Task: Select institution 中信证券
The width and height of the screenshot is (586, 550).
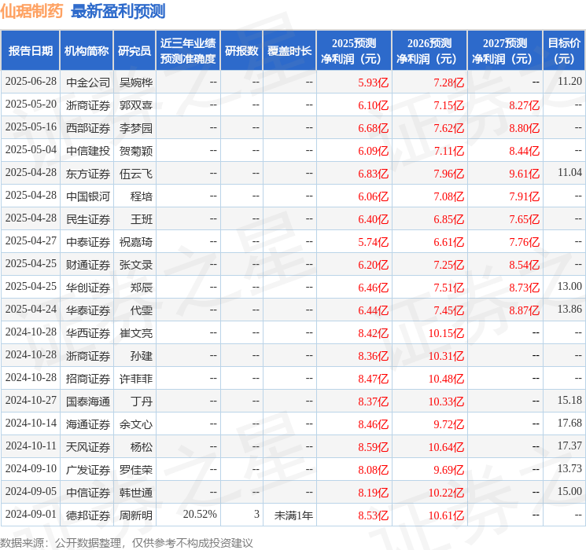Action: (88, 493)
